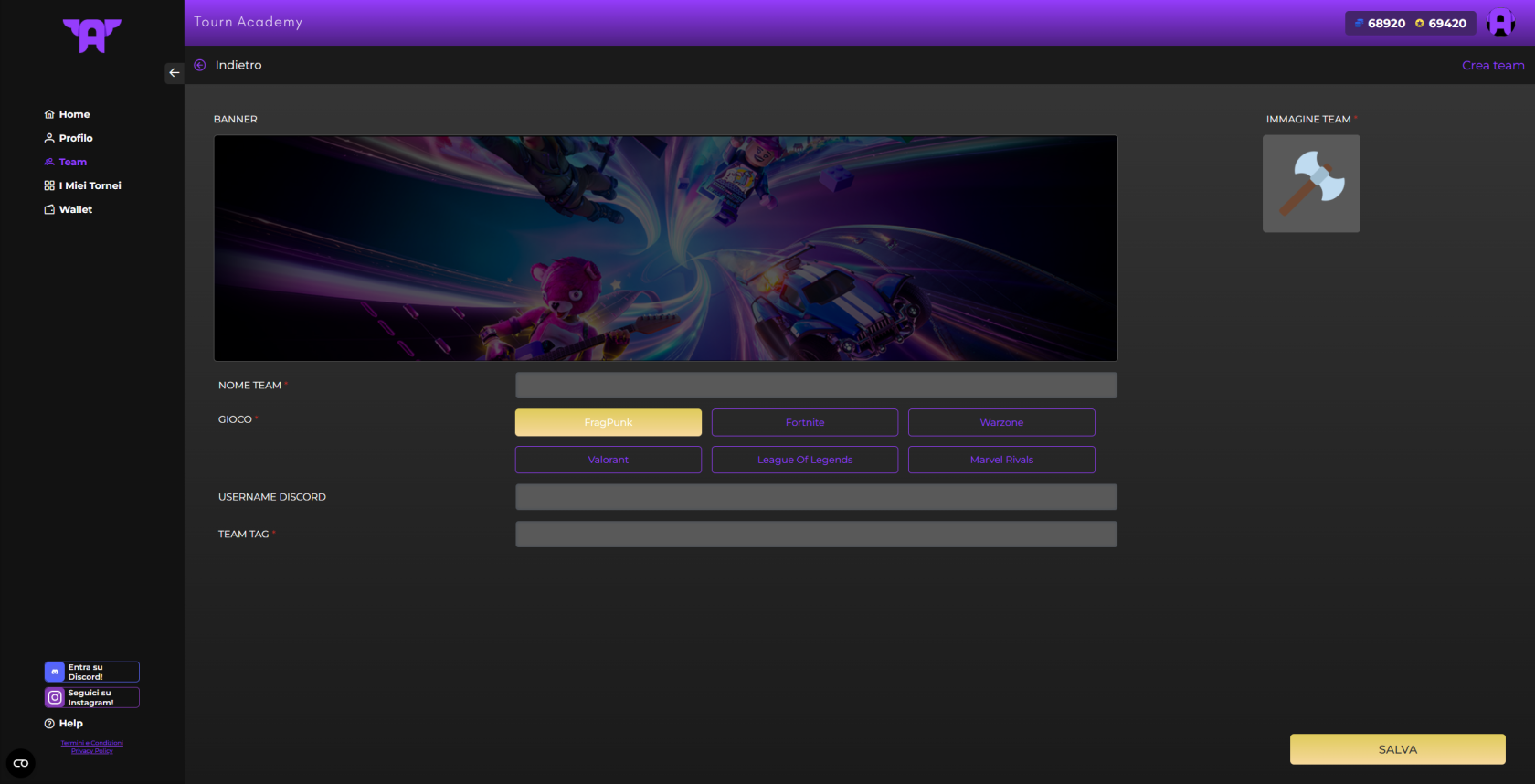Open the Seguici su Instagram button
Screen dimensions: 1535x784
coord(91,697)
